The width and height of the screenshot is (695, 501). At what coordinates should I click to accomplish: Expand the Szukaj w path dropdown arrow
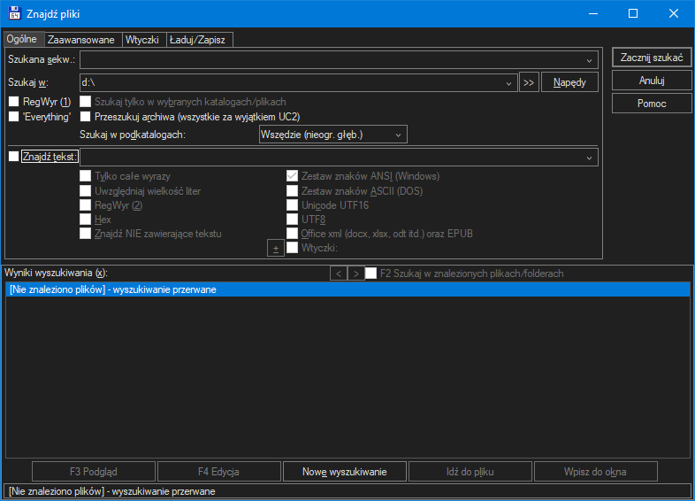508,83
